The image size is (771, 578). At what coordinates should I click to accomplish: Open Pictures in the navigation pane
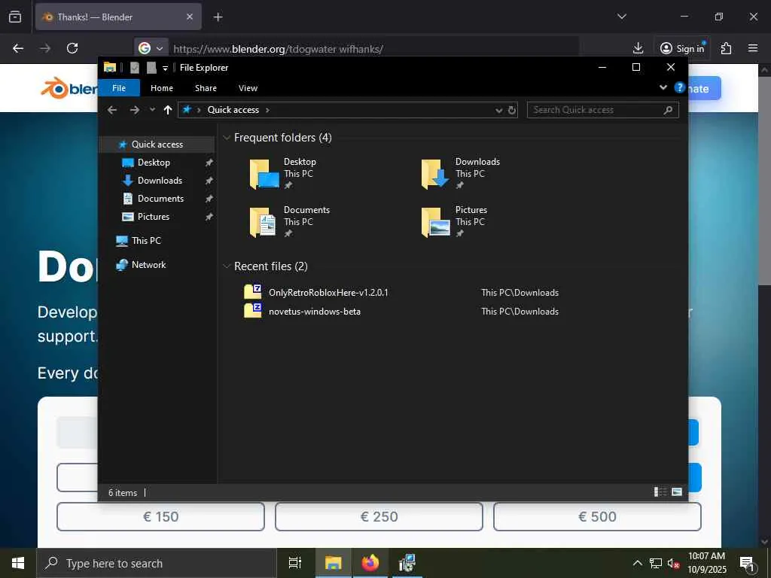click(x=154, y=217)
